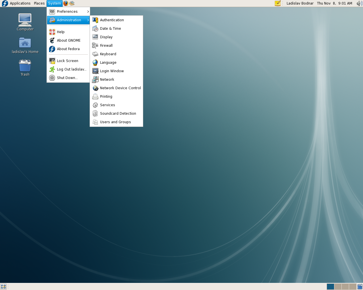Expand the Preferences submenu

(68, 12)
